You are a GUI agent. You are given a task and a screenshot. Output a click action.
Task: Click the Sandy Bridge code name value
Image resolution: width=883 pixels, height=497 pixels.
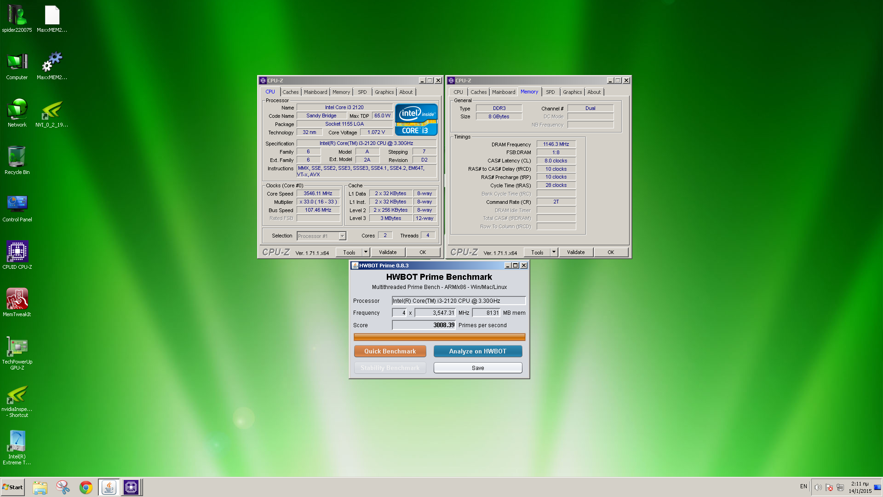point(321,116)
